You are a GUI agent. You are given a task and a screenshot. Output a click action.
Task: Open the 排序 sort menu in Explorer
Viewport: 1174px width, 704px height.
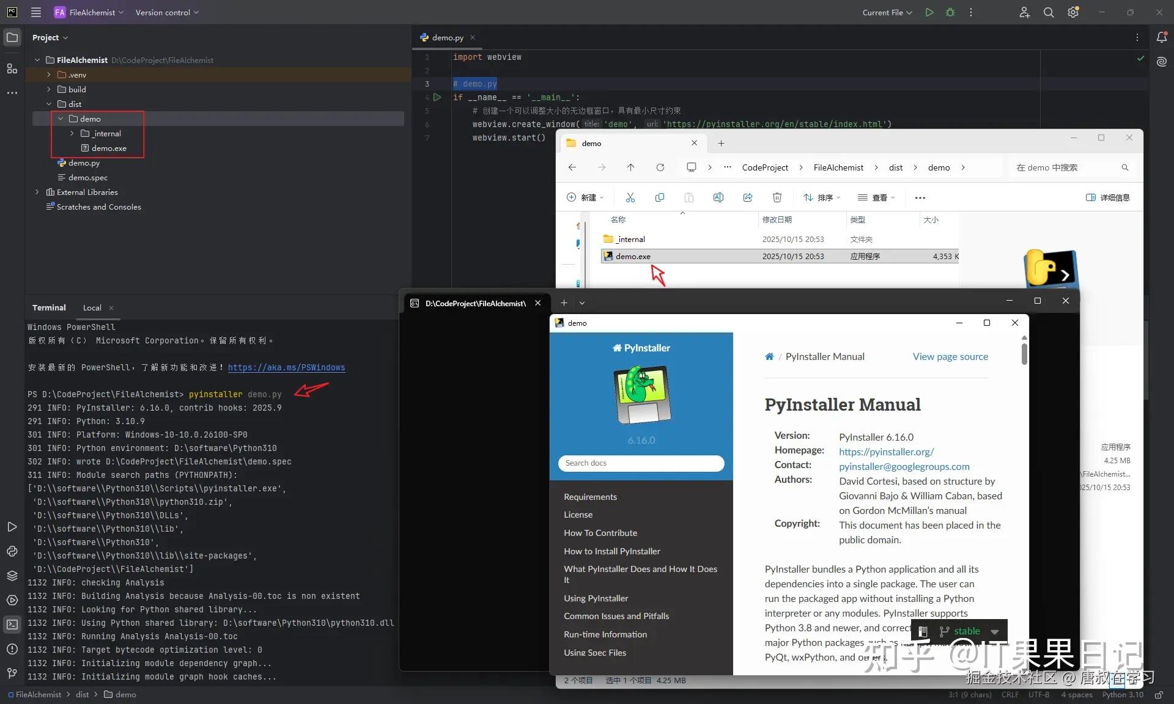click(x=821, y=197)
